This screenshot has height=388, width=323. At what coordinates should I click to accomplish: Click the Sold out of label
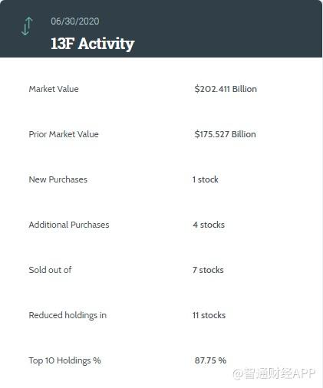point(50,270)
